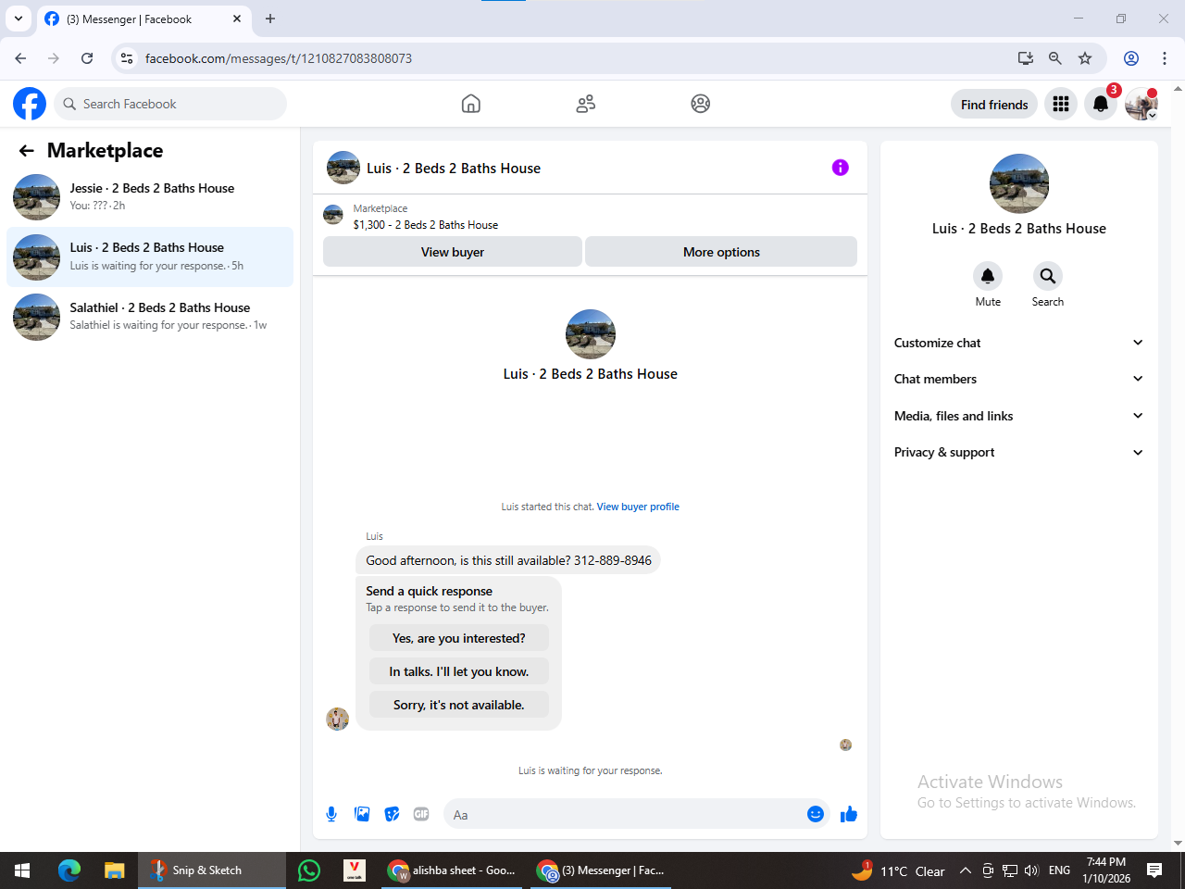Mute this conversation bell icon
Screen dimensions: 1185x889
988,276
